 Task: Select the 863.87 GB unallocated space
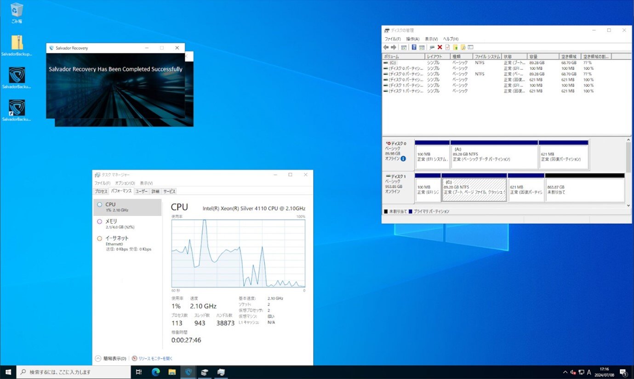click(585, 187)
